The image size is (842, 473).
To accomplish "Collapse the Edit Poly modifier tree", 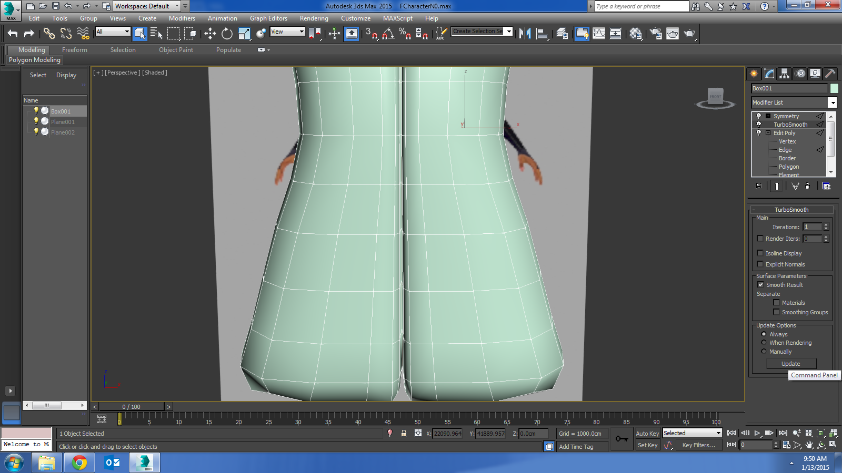I will point(767,132).
